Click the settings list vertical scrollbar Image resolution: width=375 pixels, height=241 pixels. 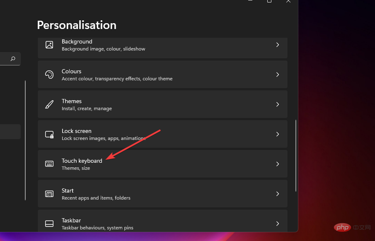pyautogui.click(x=296, y=156)
